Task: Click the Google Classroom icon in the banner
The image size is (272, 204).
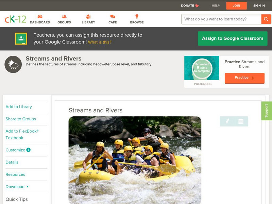Action: [21, 38]
